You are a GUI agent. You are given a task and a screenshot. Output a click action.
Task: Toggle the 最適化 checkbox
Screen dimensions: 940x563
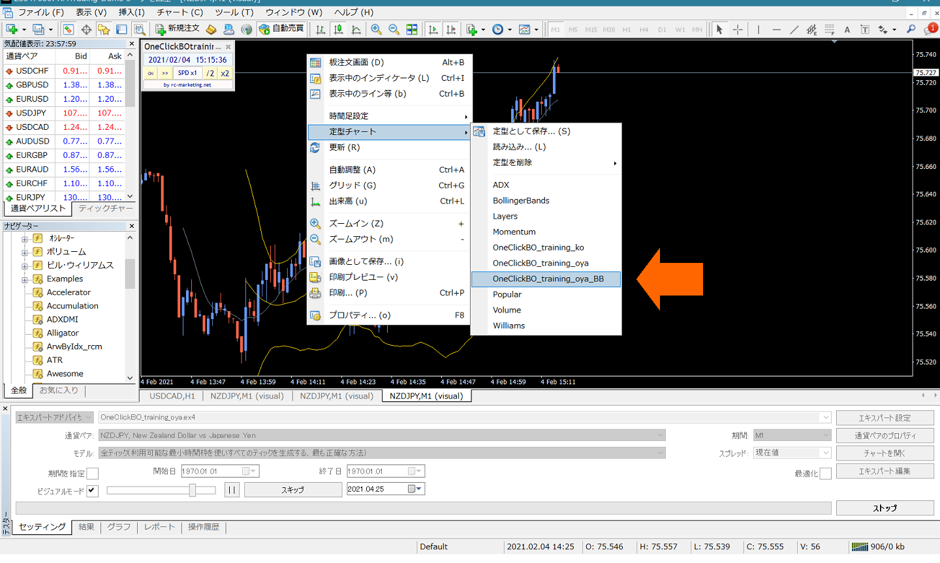(x=826, y=473)
